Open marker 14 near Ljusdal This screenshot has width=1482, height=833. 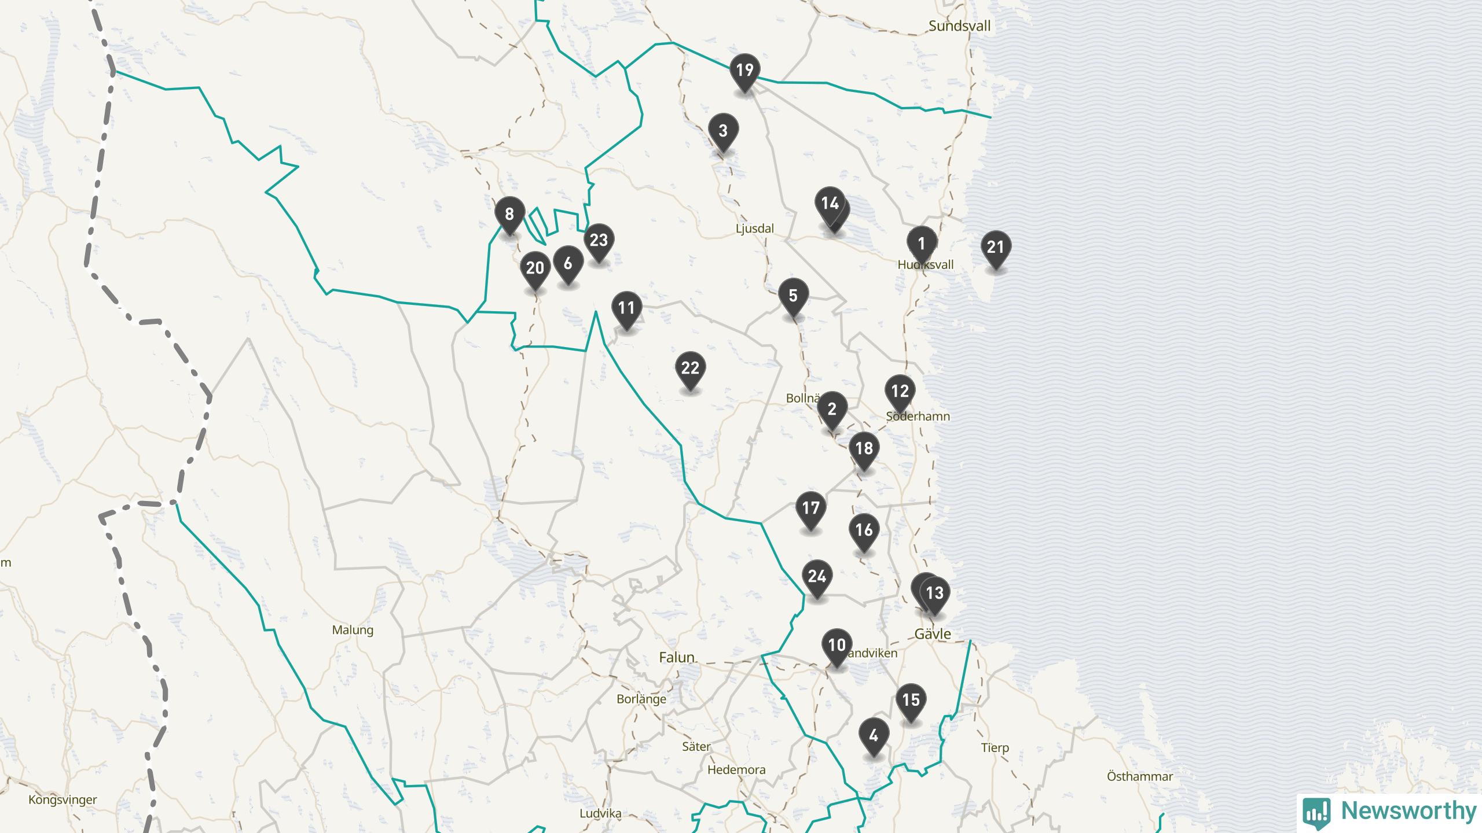(x=830, y=205)
